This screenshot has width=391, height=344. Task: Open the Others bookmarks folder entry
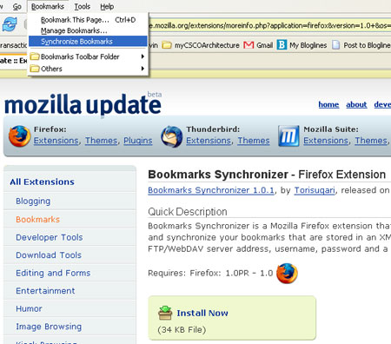coord(88,69)
